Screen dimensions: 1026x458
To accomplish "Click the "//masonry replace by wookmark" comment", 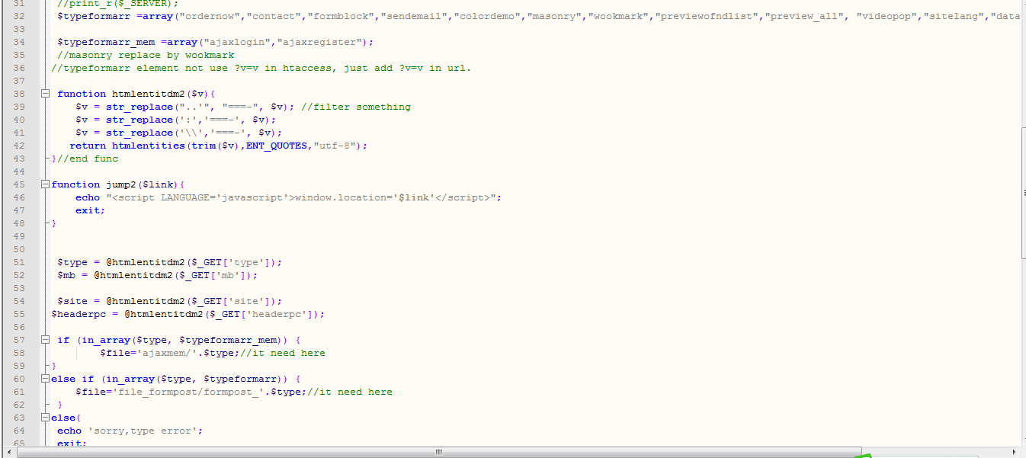I will (146, 55).
